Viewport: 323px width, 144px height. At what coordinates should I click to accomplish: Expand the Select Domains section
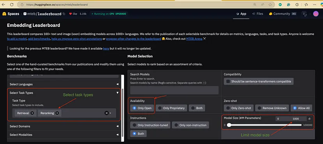[64, 126]
